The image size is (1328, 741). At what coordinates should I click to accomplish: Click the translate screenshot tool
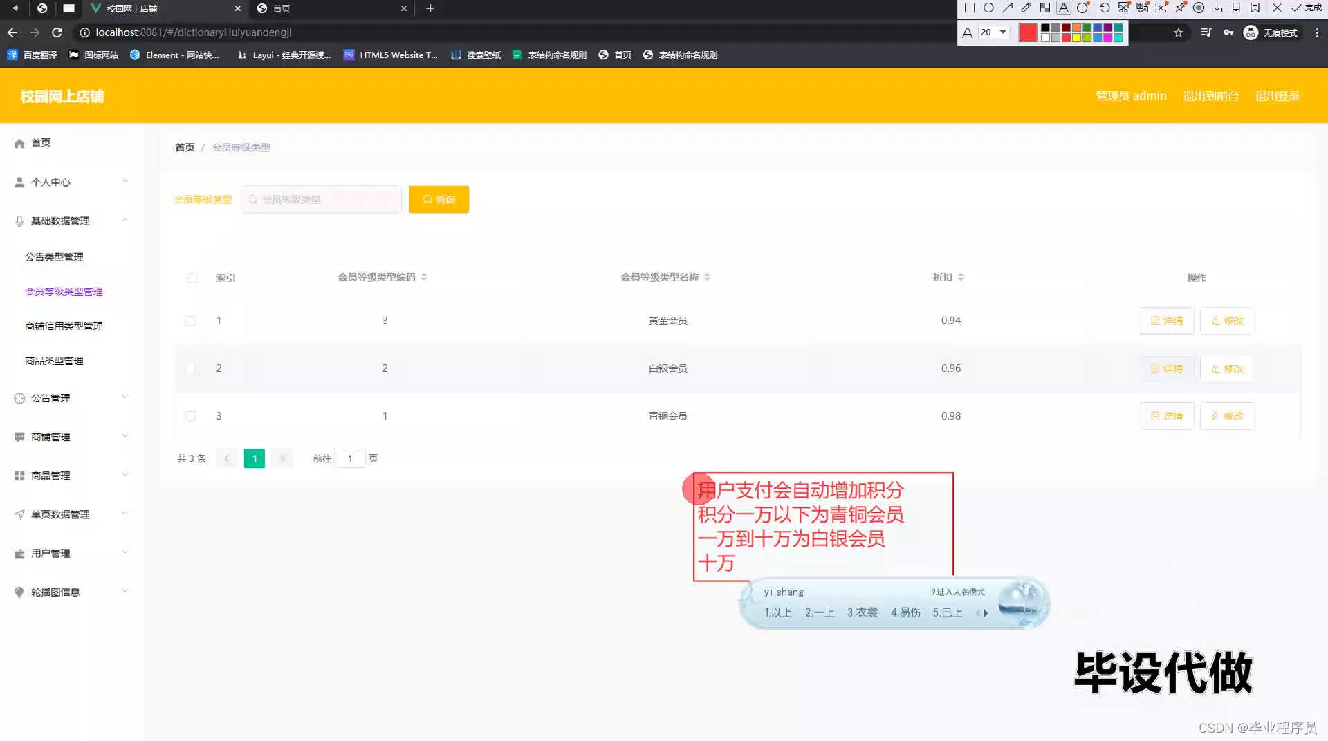(x=1142, y=8)
